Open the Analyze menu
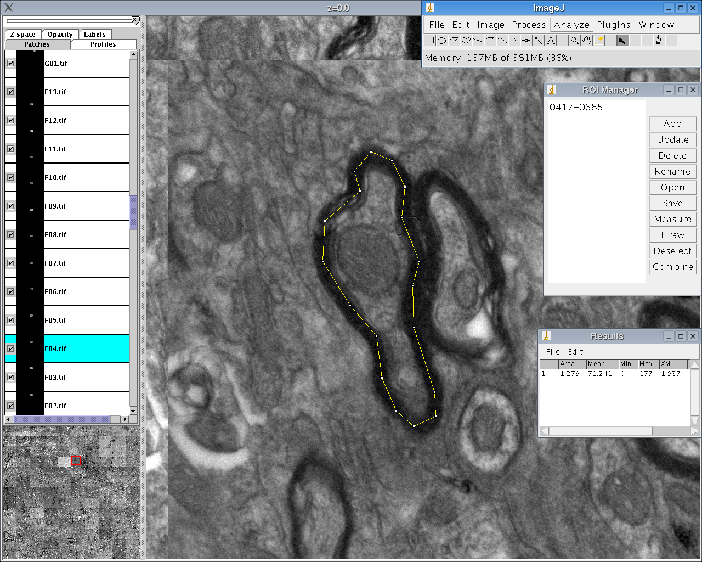Viewport: 702px width, 562px height. (571, 25)
